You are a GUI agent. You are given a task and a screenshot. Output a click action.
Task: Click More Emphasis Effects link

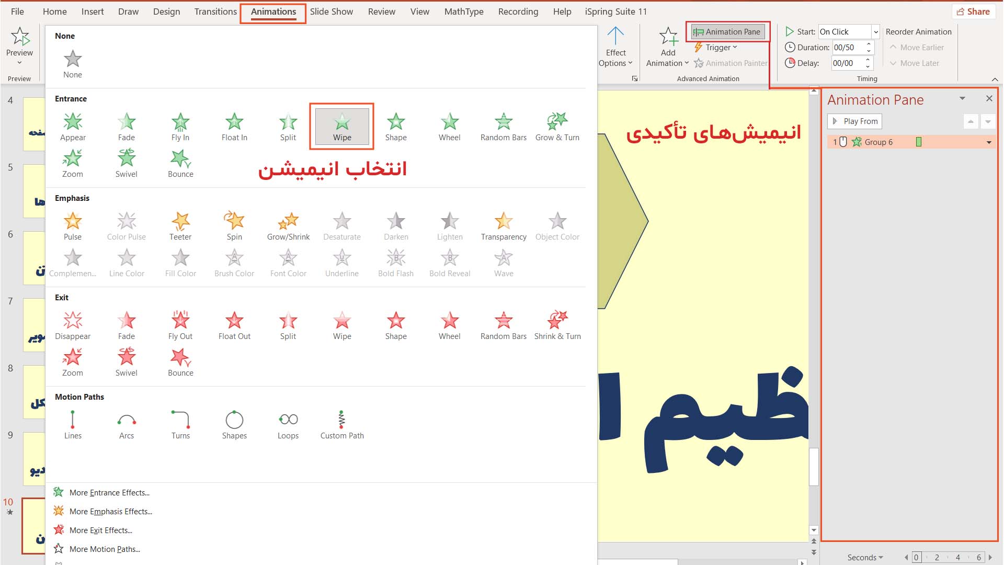tap(110, 511)
